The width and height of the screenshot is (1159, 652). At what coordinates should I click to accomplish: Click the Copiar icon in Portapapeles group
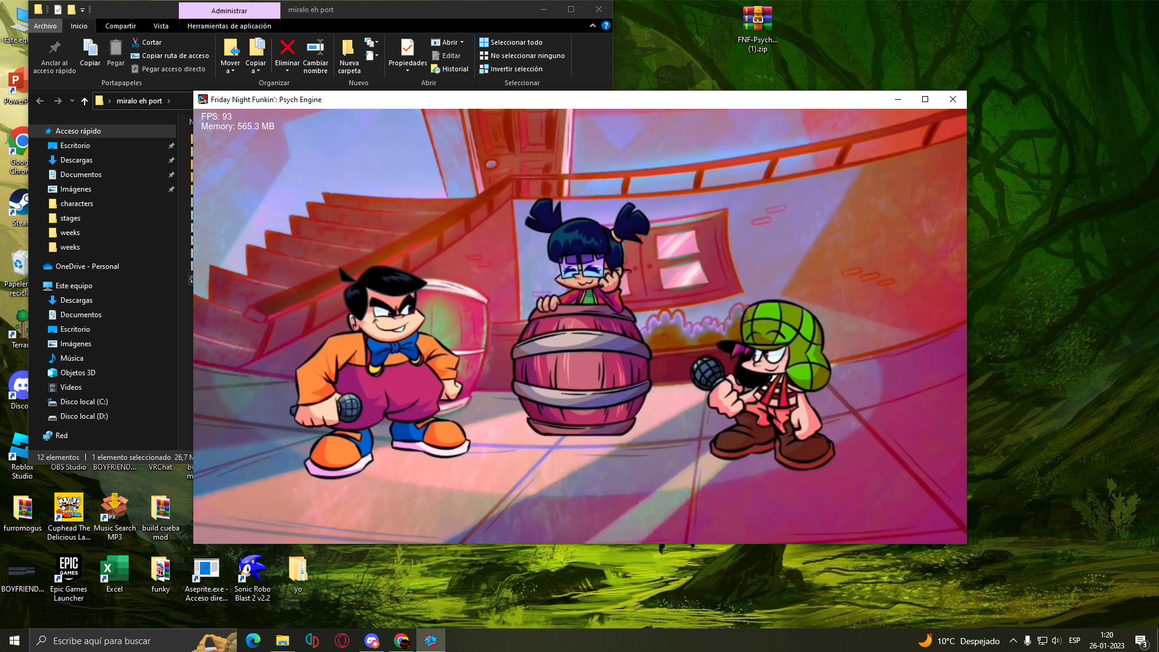pos(90,47)
